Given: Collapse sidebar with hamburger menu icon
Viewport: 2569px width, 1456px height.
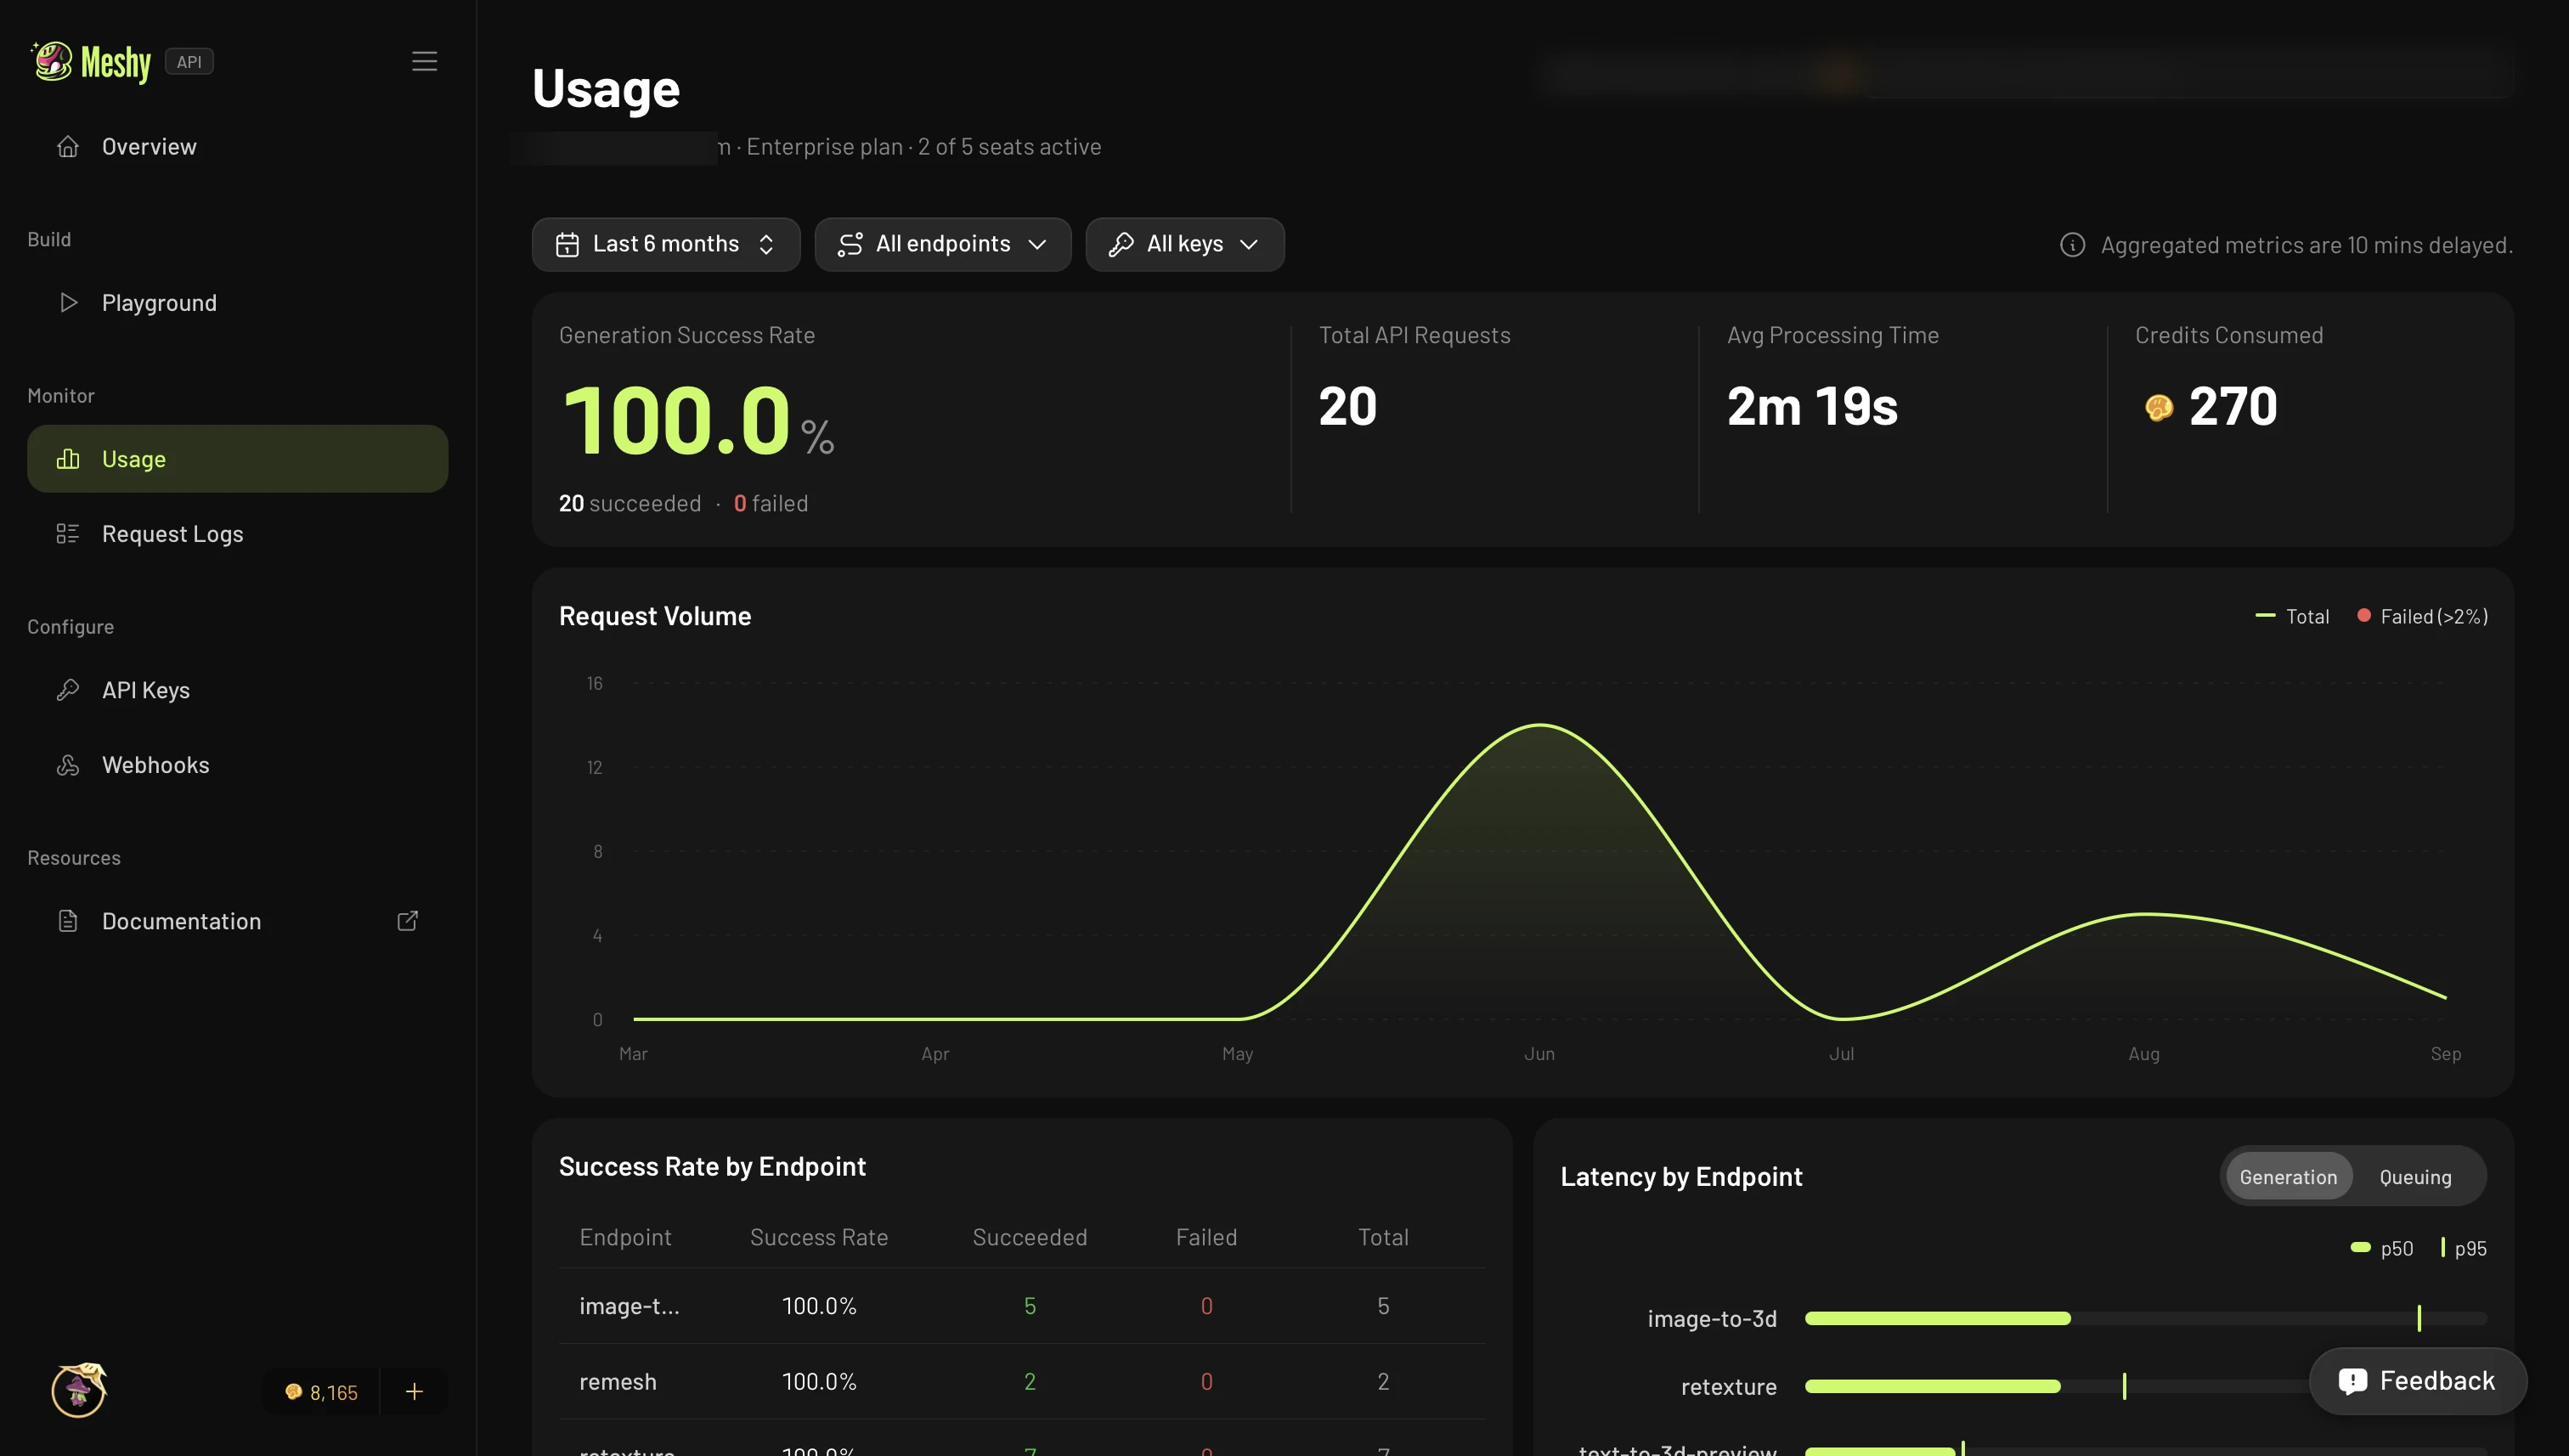Looking at the screenshot, I should pyautogui.click(x=424, y=61).
